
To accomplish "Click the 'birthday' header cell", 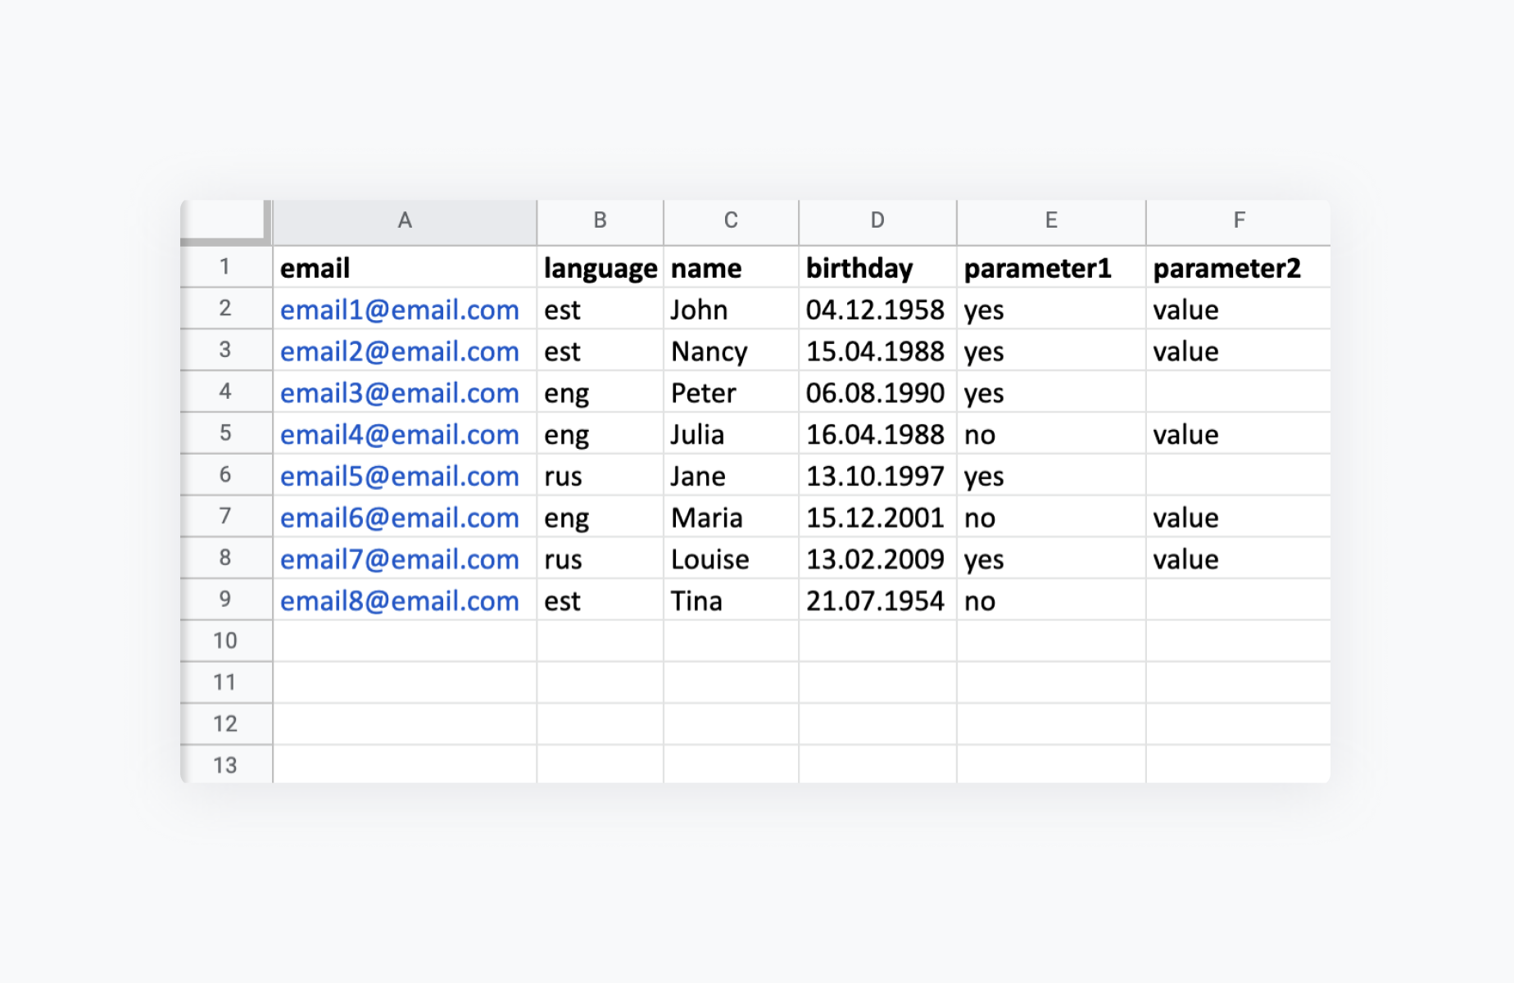I will click(x=877, y=267).
